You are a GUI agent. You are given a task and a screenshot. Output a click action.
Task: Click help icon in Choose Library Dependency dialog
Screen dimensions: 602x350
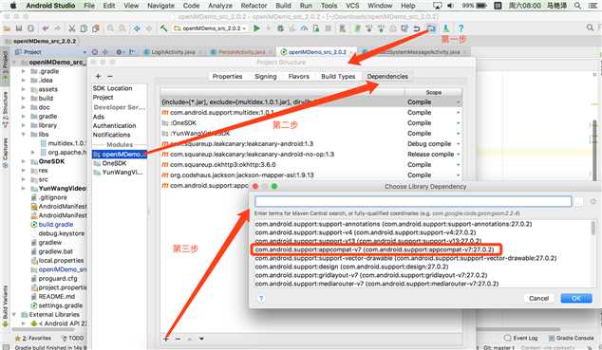click(x=261, y=298)
